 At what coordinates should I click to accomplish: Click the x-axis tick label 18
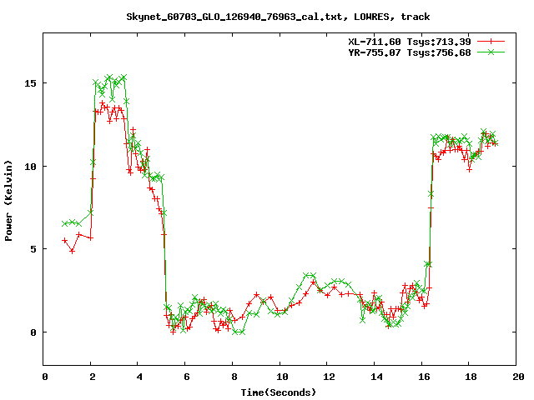pyautogui.click(x=471, y=377)
